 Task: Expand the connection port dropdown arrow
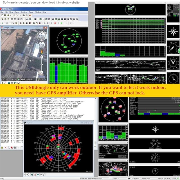coord(5,23)
